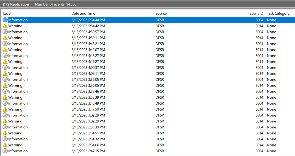Sort by the Date and Time column header
The height and width of the screenshot is (156, 295).
coord(112,13)
